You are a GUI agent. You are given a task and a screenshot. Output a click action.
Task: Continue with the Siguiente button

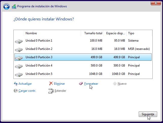click(148, 114)
